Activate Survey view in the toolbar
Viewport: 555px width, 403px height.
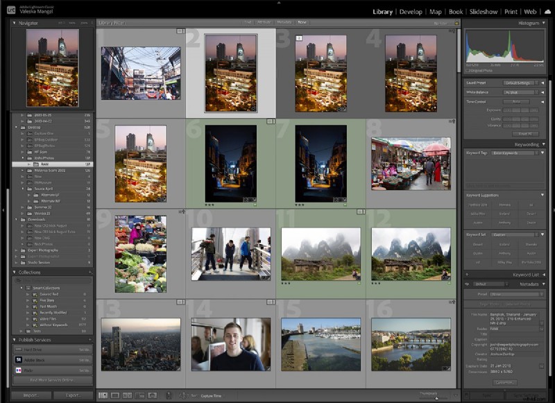pos(139,395)
